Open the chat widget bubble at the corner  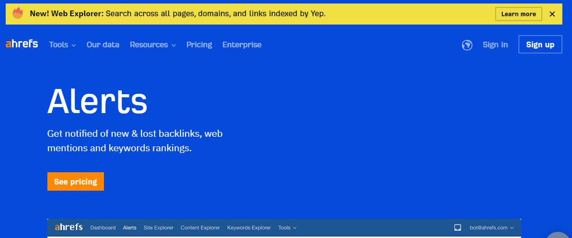tap(558, 234)
